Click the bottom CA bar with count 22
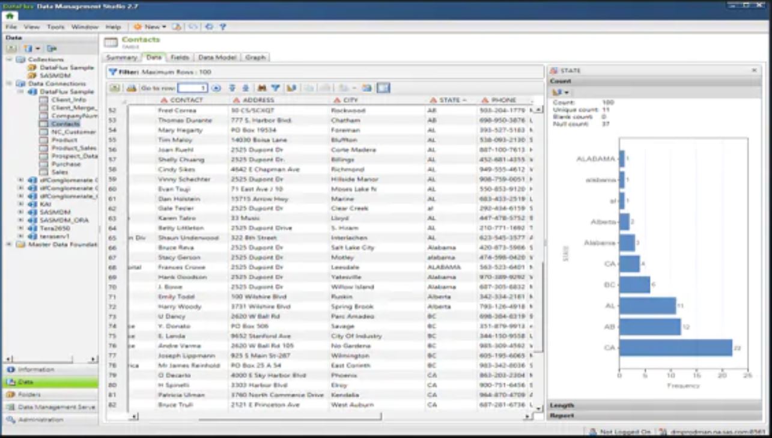This screenshot has width=772, height=438. pos(676,348)
